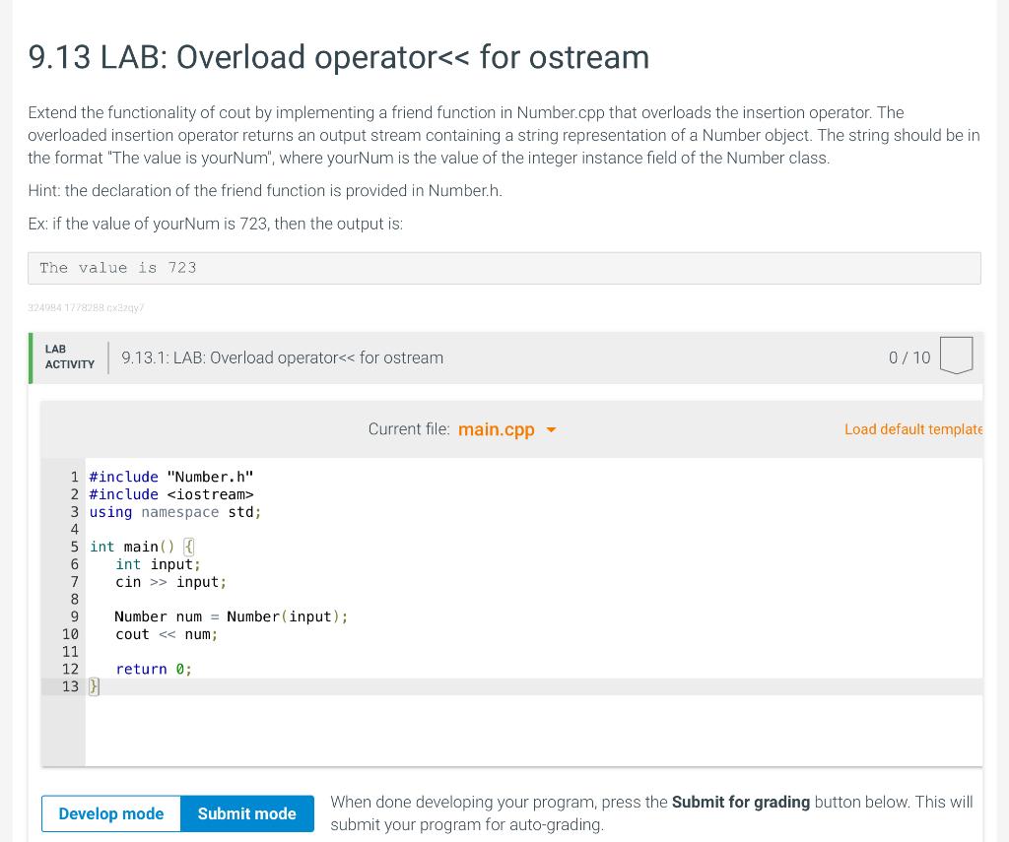Click line number 10 in the editor gutter
Image resolution: width=1009 pixels, height=842 pixels.
(x=71, y=633)
